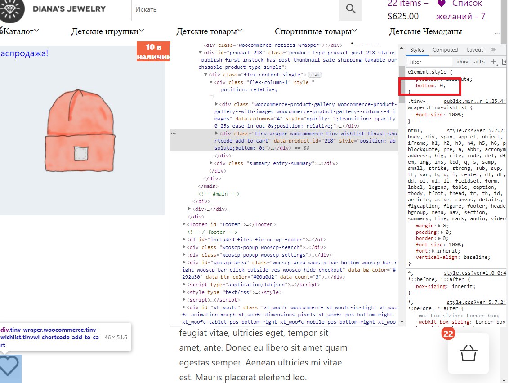The height and width of the screenshot is (383, 509).
Task: Select the '<!-- #main -->' comment node
Action: tap(219, 194)
